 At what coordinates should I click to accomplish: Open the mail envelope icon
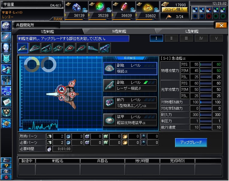[6, 101]
